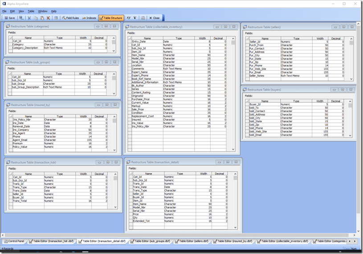The height and width of the screenshot is (254, 363).
Task: Click main workspace vertical scrollbar down arrow
Action: click(x=359, y=230)
